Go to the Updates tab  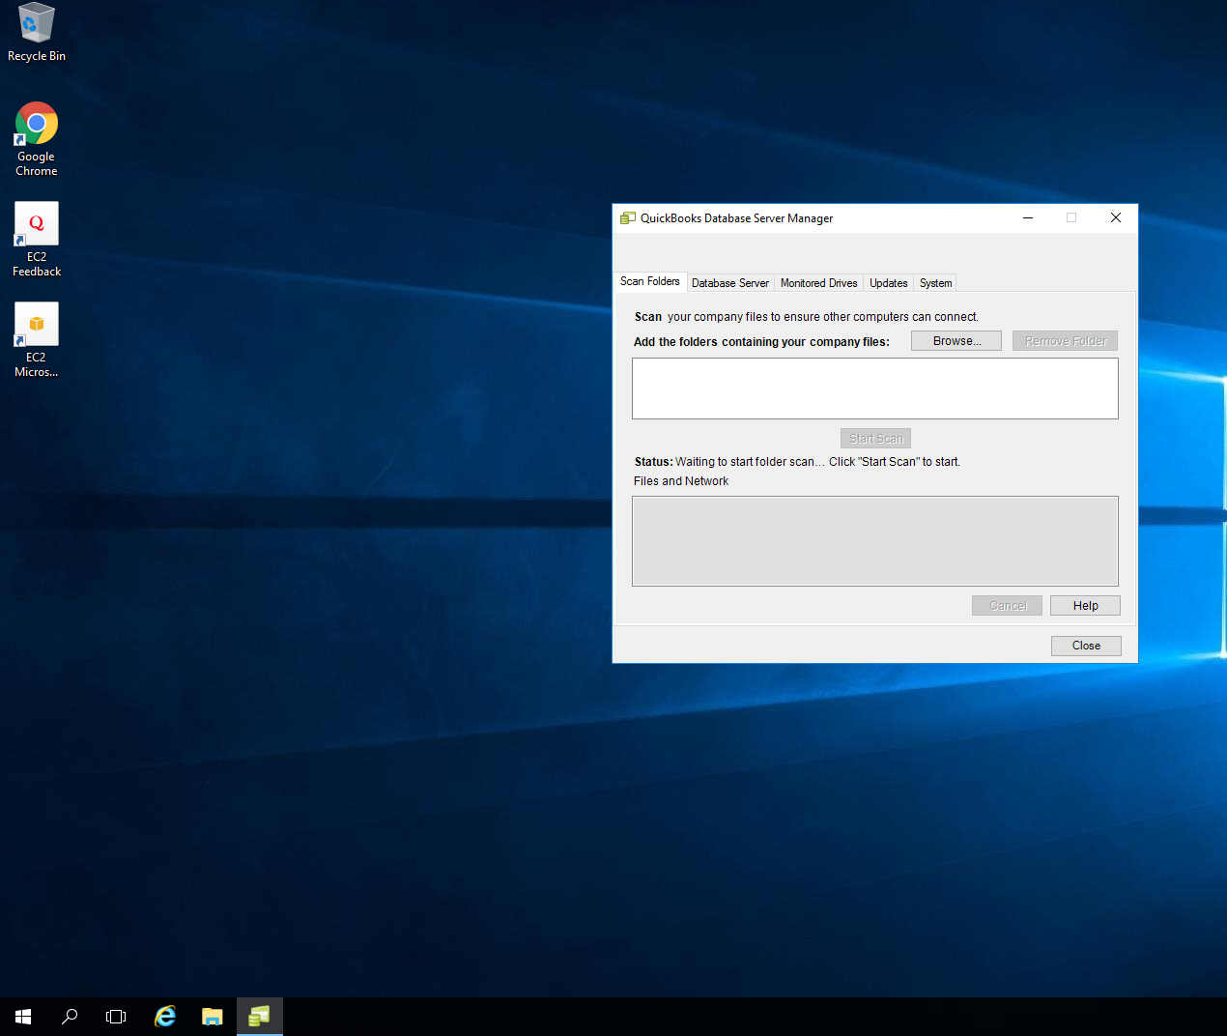[x=888, y=283]
